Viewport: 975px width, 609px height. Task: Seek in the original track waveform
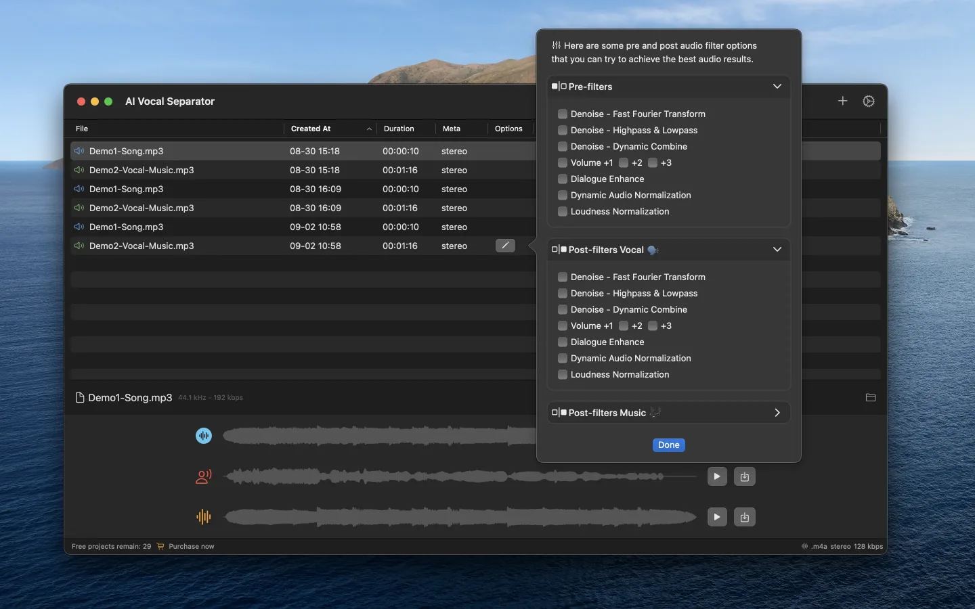pyautogui.click(x=379, y=436)
